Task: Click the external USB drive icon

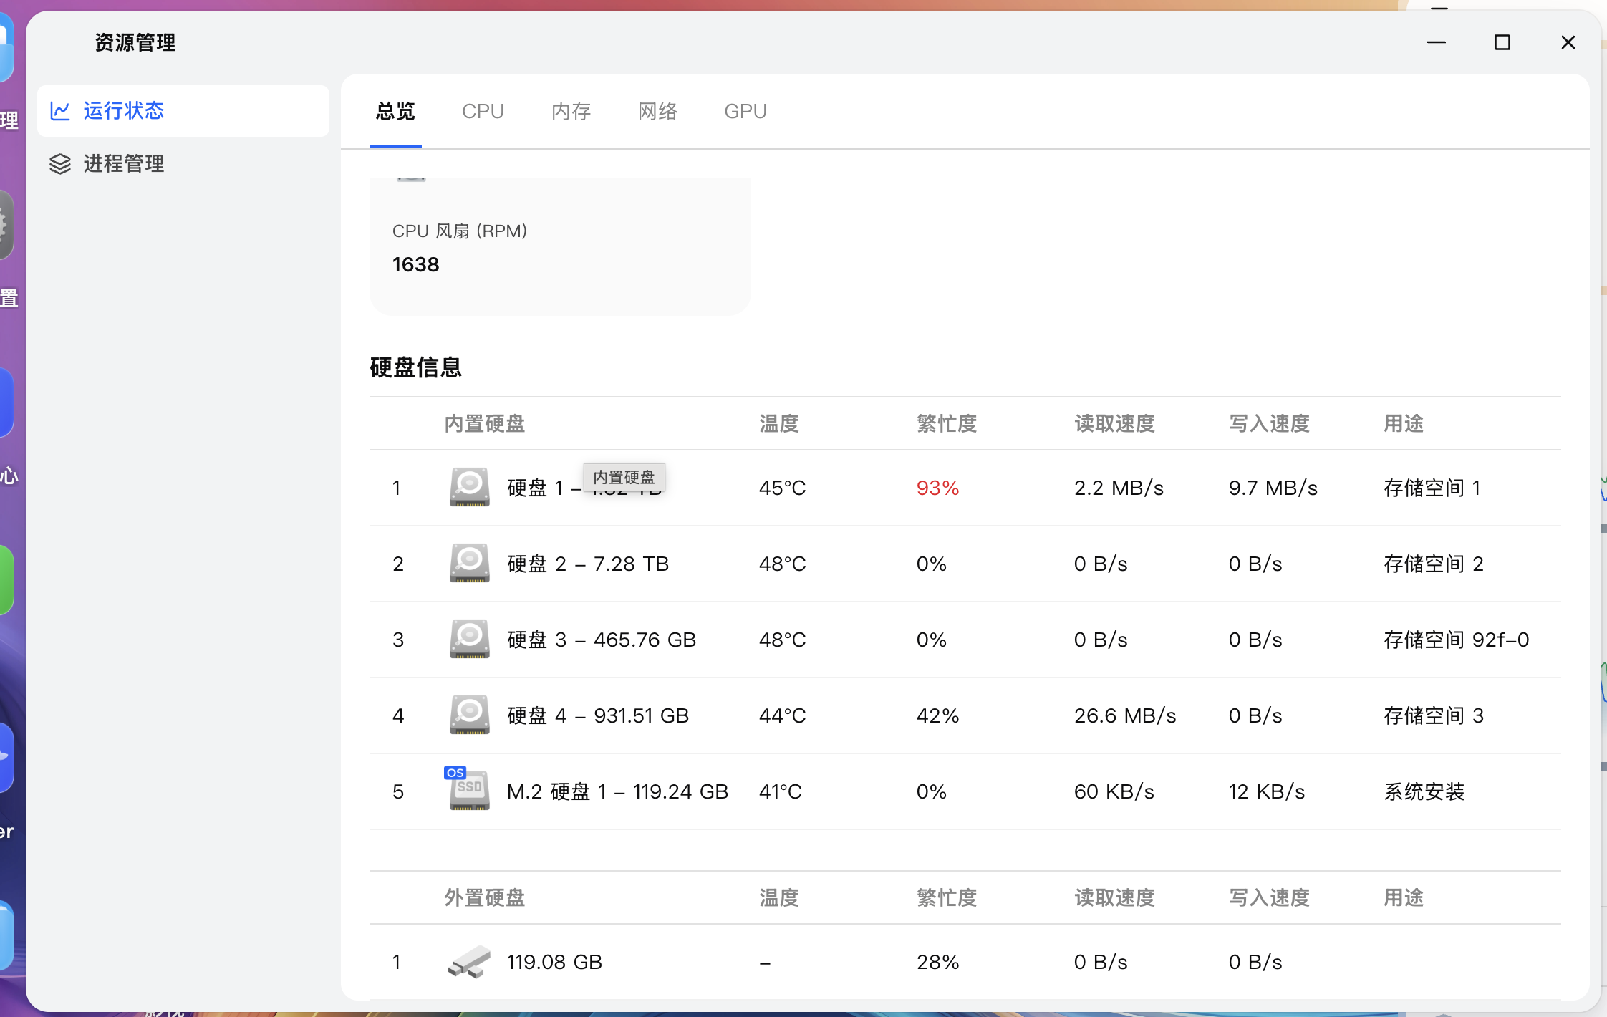Action: pos(469,962)
